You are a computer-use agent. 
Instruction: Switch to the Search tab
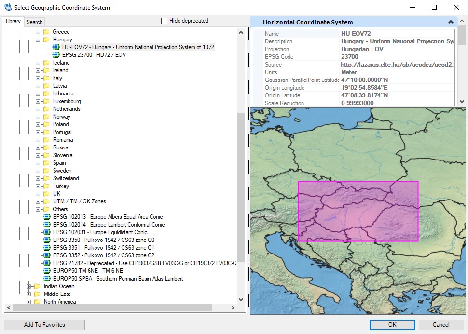(x=35, y=22)
